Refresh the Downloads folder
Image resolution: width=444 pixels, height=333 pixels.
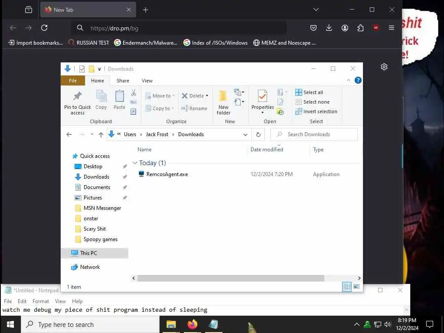258,134
